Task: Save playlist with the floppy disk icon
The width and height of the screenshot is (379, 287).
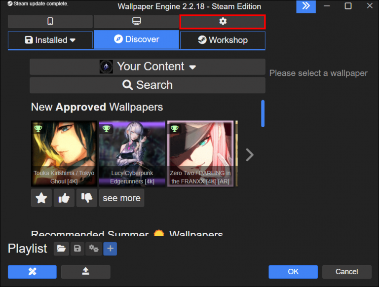Action: pyautogui.click(x=77, y=249)
